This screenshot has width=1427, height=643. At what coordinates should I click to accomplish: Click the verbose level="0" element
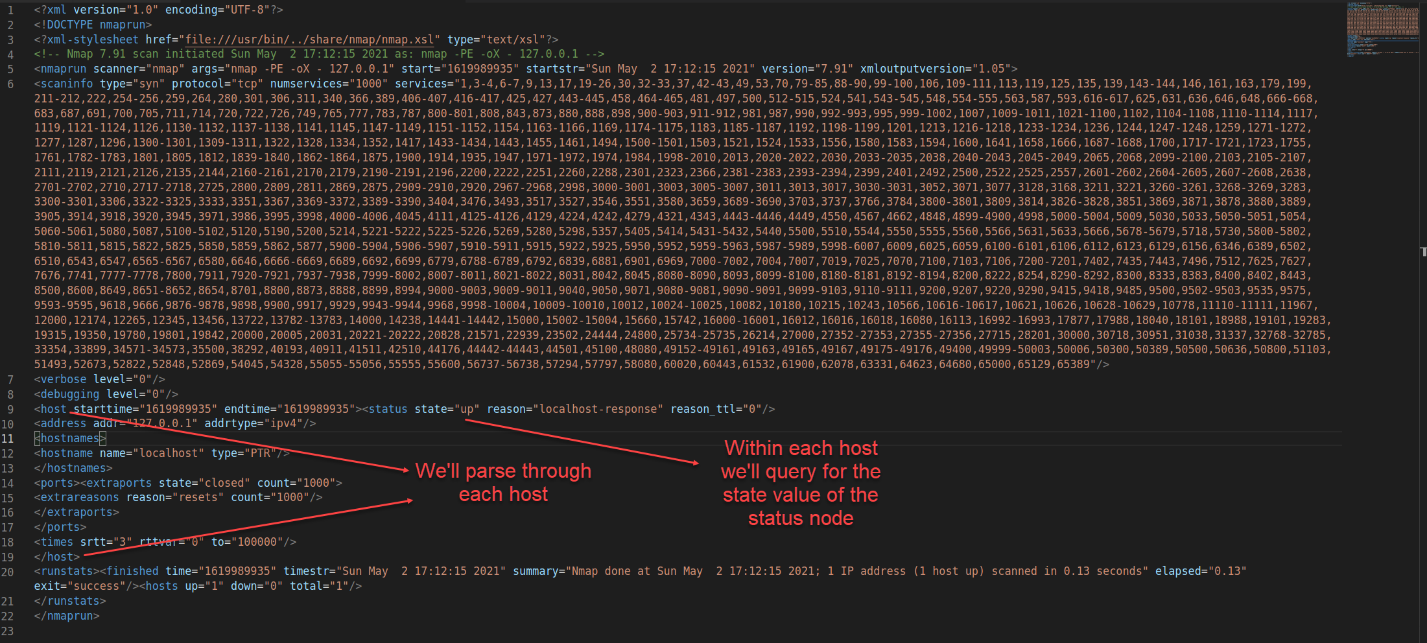point(96,379)
